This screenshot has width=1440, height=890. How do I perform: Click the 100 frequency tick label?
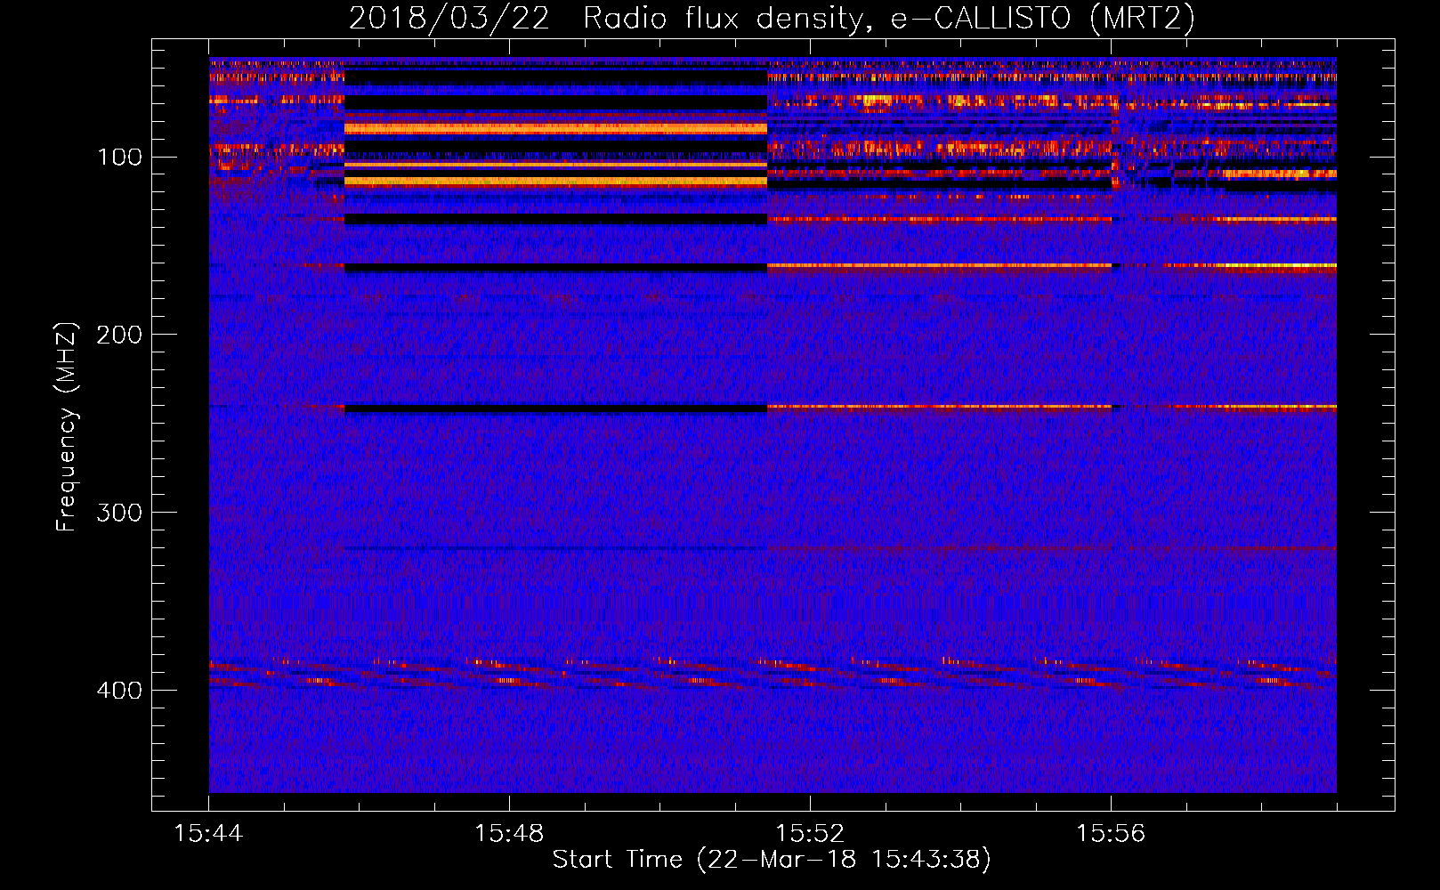pyautogui.click(x=119, y=158)
